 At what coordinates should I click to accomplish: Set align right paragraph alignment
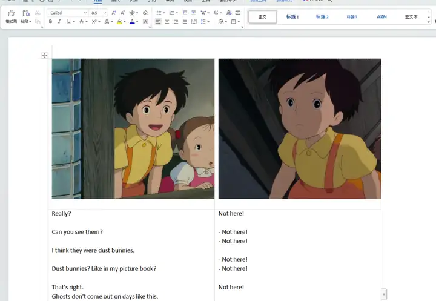(176, 21)
